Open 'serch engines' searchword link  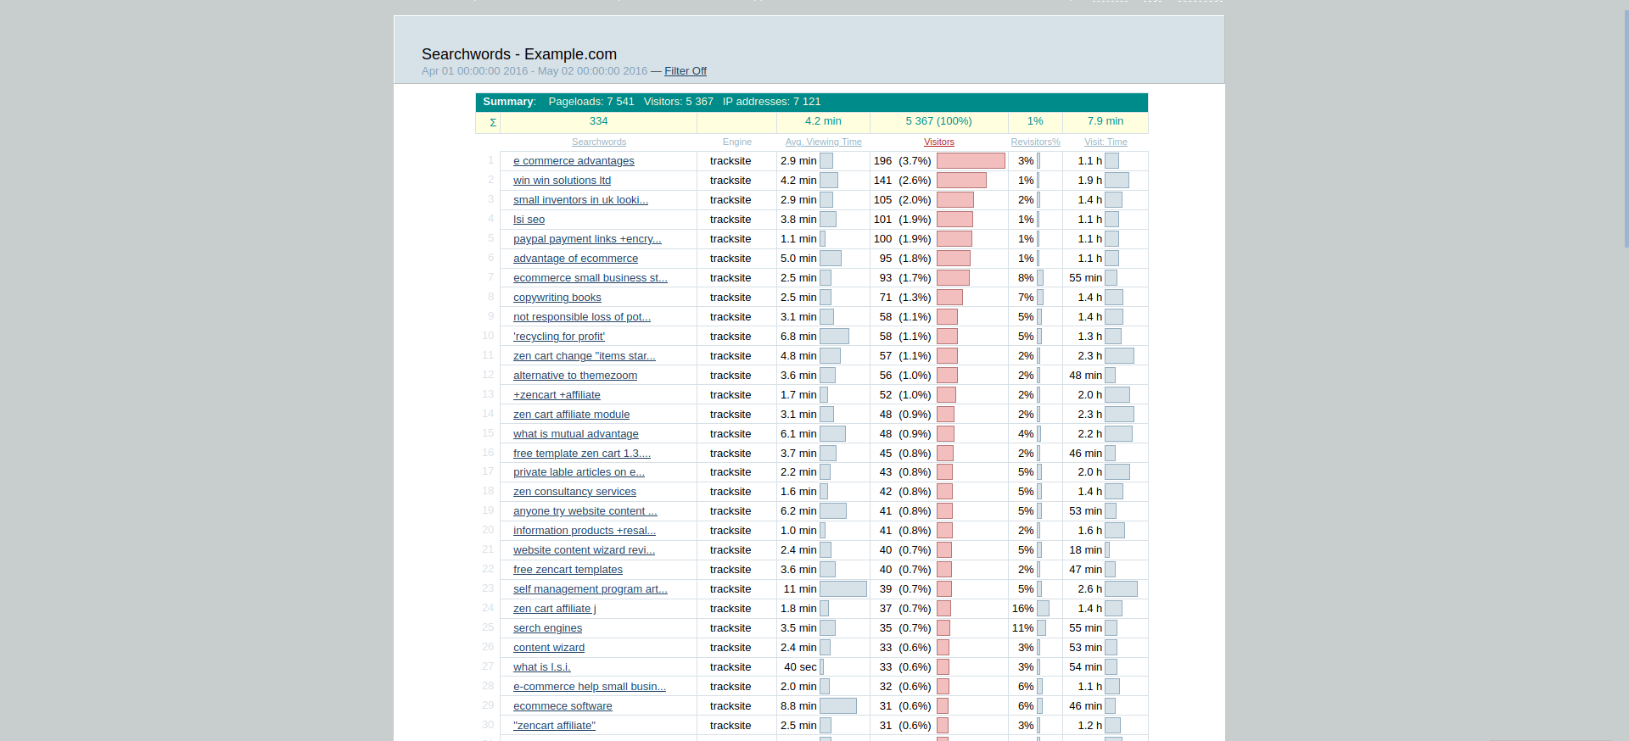pyautogui.click(x=547, y=628)
